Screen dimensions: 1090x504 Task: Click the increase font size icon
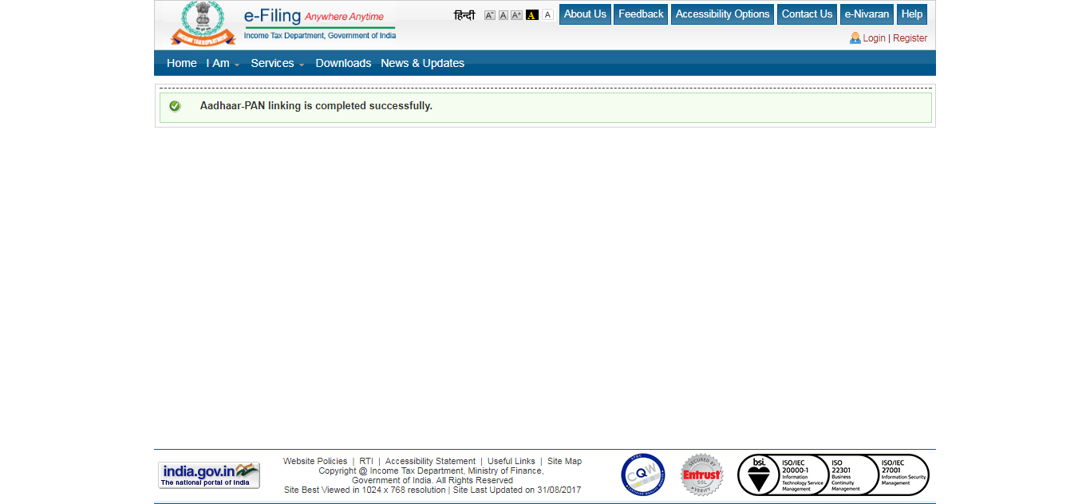516,14
